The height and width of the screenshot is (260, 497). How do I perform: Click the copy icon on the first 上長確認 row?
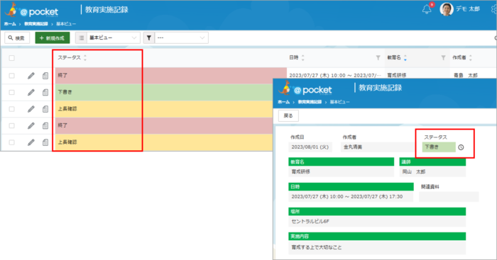[45, 109]
